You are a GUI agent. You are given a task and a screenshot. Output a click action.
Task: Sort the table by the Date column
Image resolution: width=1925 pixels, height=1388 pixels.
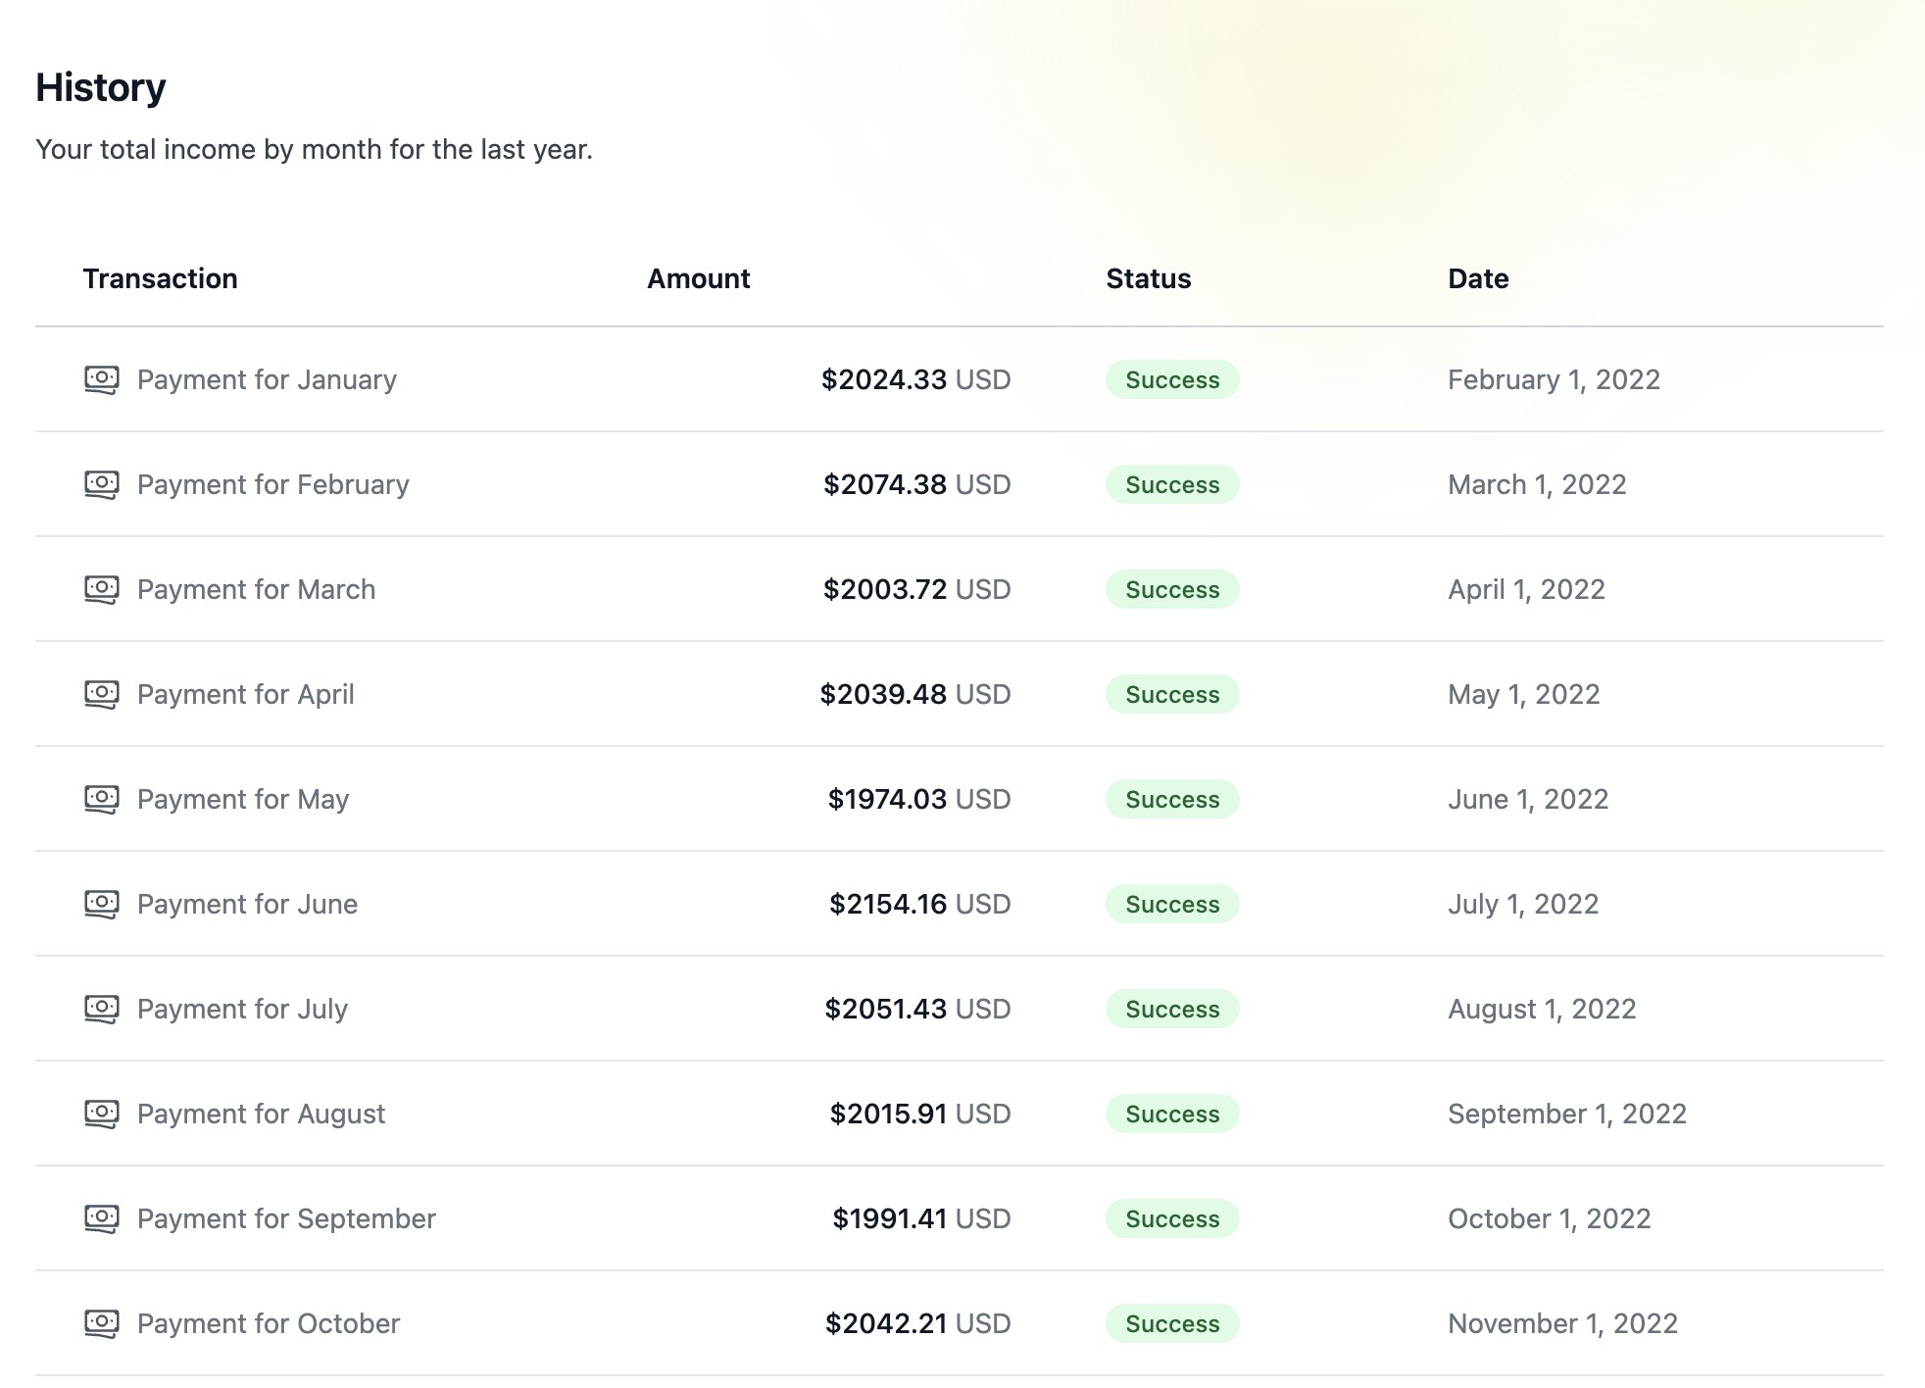(x=1476, y=278)
